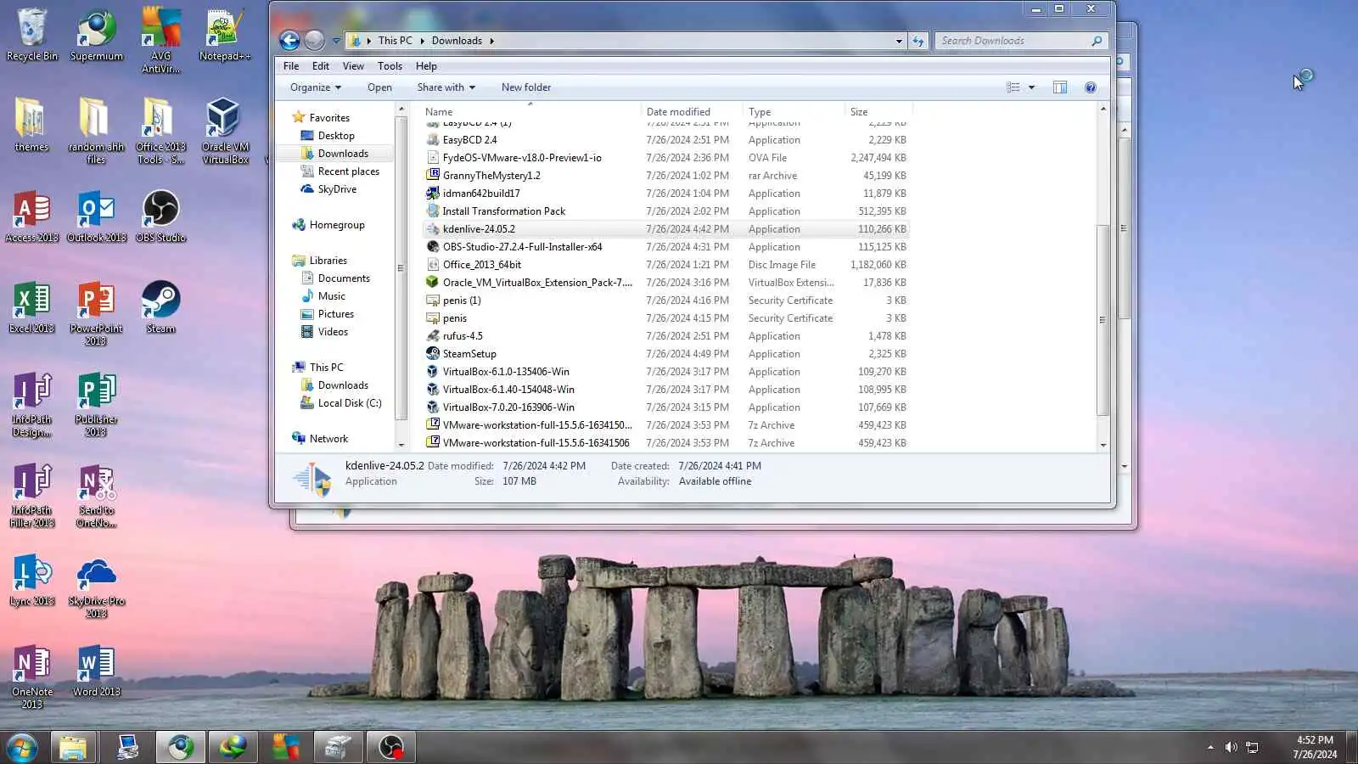The width and height of the screenshot is (1358, 764).
Task: Expand the view options arrow beside the view icon
Action: pos(1031,87)
